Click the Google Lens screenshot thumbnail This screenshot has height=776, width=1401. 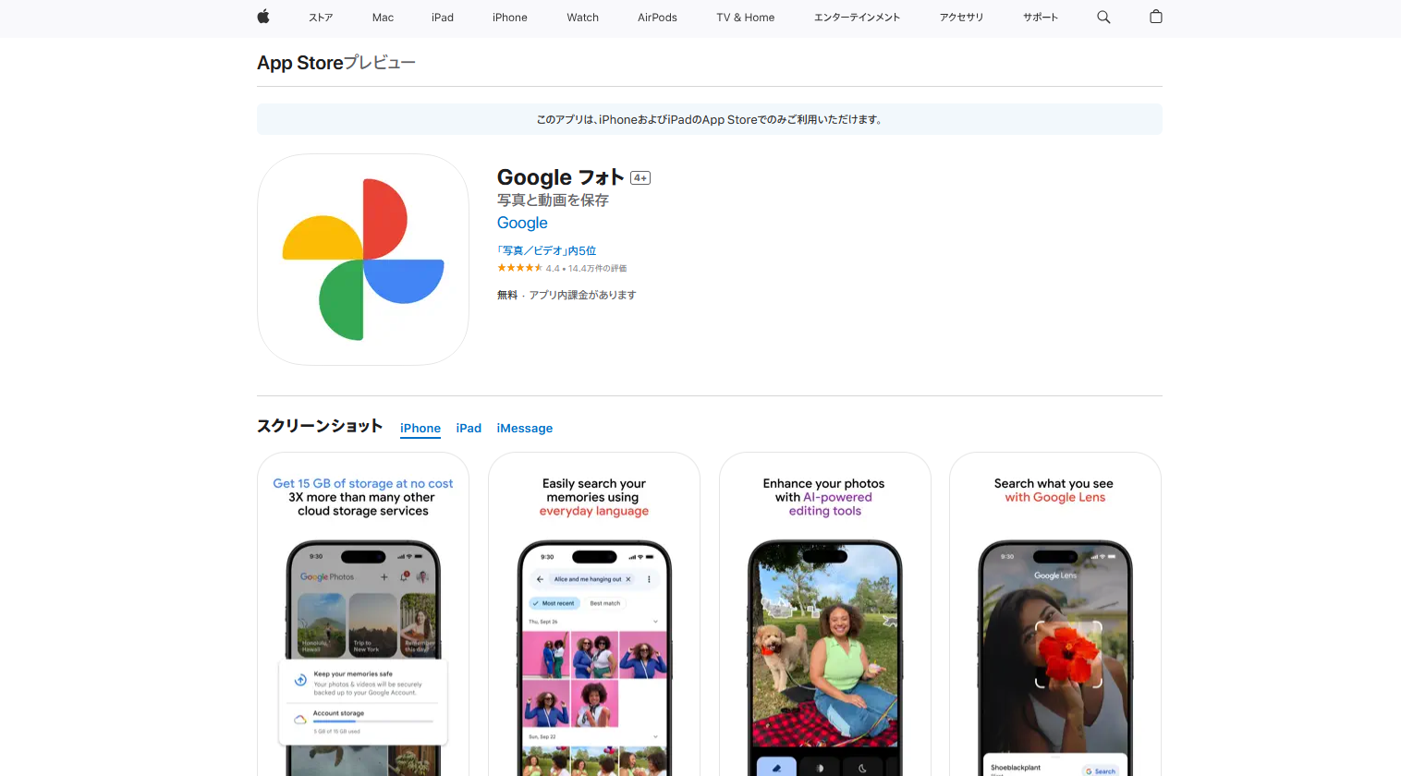click(x=1055, y=614)
